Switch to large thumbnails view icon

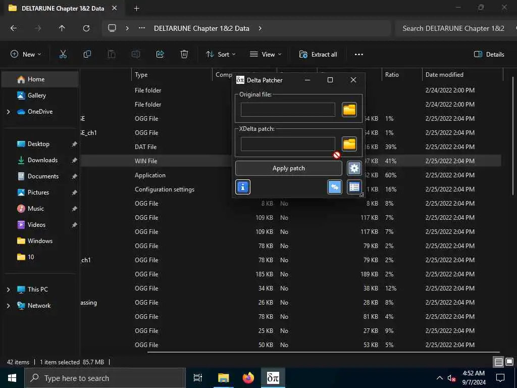[509, 362]
